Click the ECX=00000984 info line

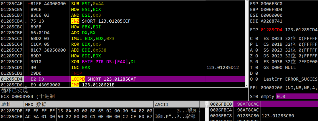pyautogui.click(x=28, y=96)
